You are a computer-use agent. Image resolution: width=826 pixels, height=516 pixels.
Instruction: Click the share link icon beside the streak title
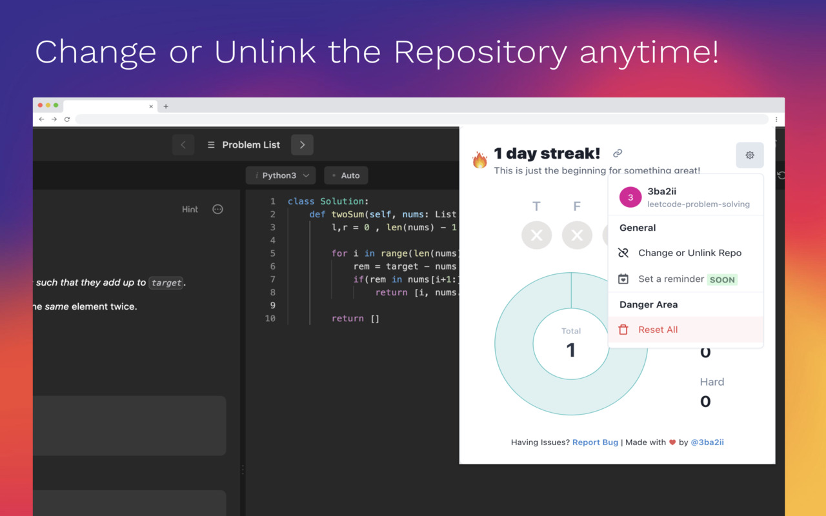[x=617, y=153]
